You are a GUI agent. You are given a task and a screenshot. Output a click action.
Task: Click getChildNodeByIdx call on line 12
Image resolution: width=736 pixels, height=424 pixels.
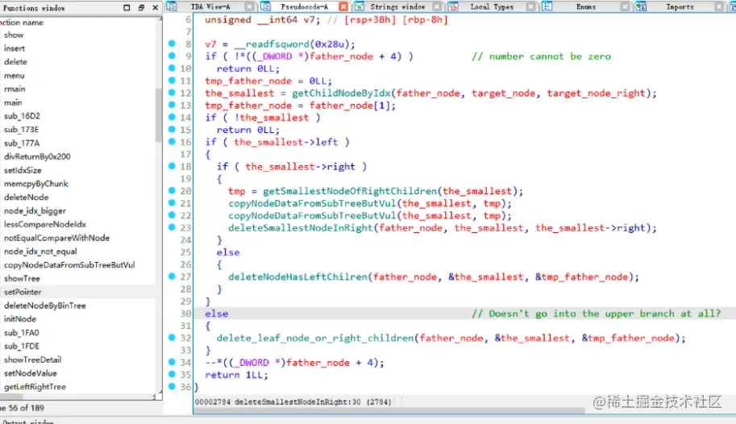[341, 93]
